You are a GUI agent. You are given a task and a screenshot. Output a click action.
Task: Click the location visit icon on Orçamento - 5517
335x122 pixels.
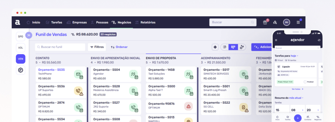coord(244,75)
